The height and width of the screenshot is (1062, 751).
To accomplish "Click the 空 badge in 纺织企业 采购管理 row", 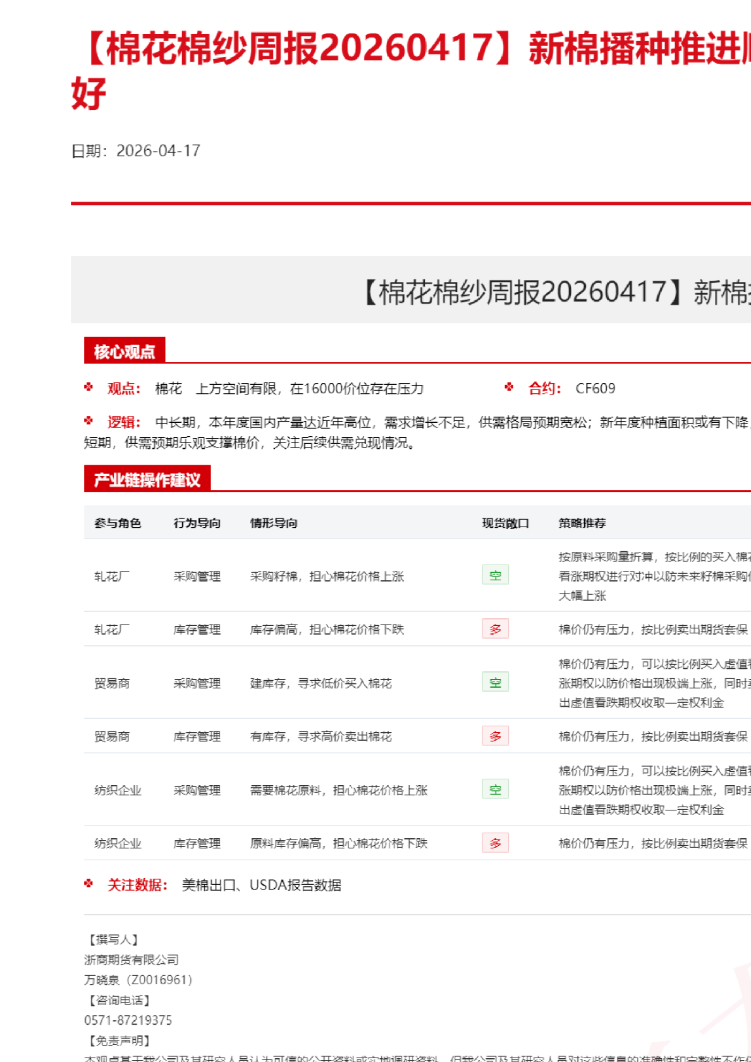I will (x=495, y=790).
